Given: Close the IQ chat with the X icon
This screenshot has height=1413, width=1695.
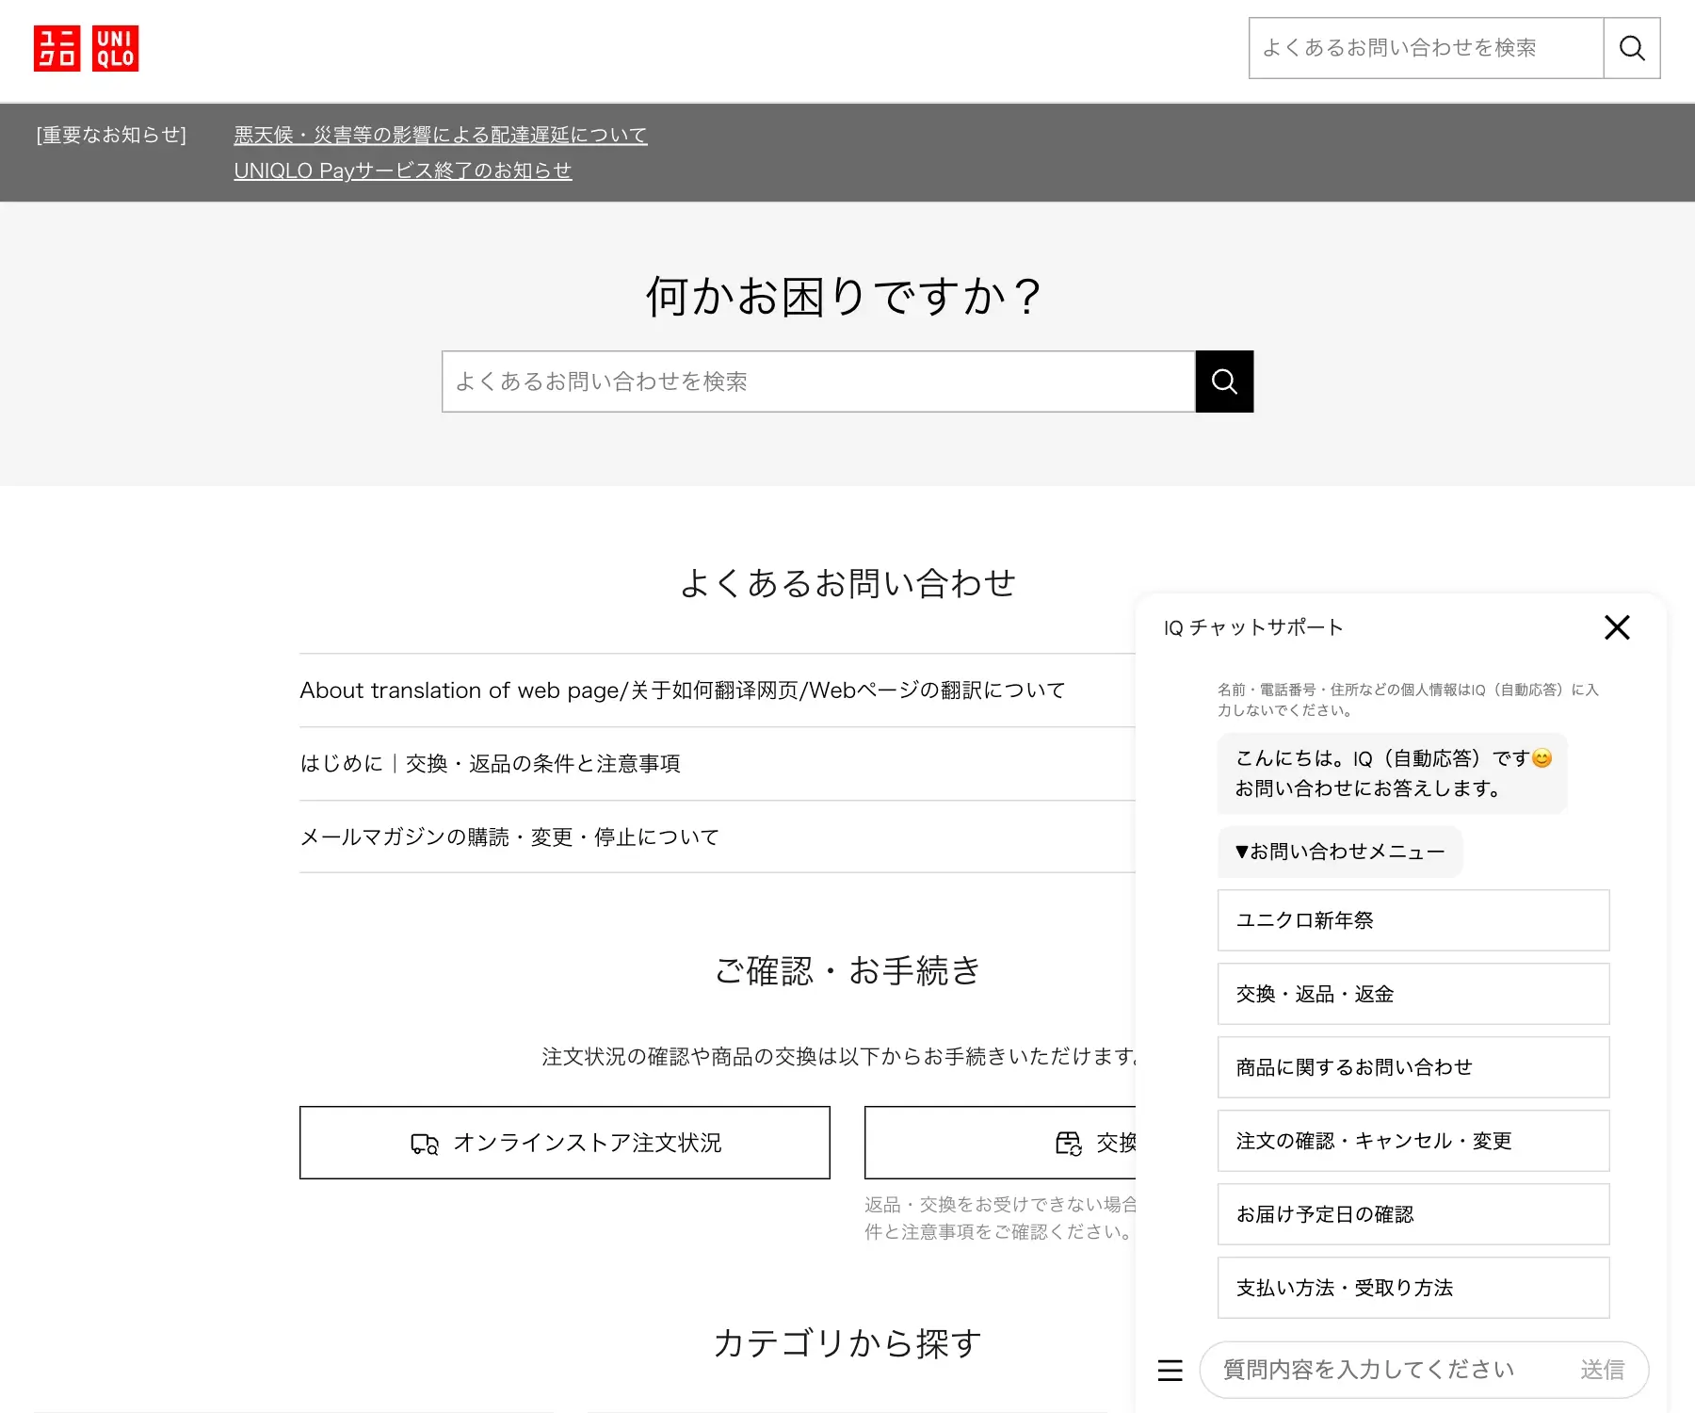Looking at the screenshot, I should 1617,627.
